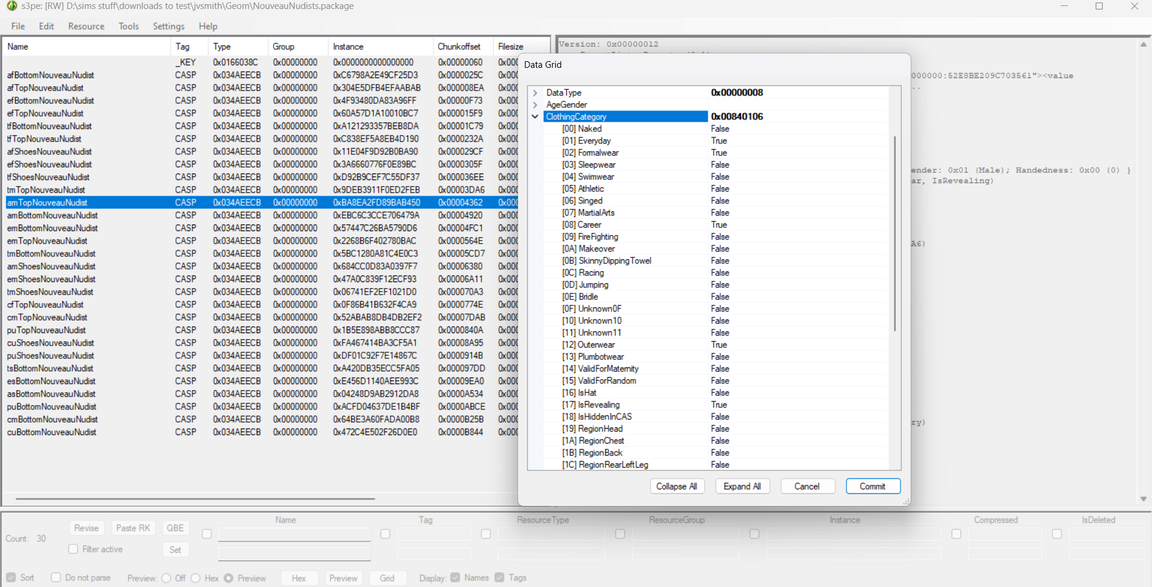Click the ClothingCategory value 0x00840106
Image resolution: width=1152 pixels, height=587 pixels.
[x=737, y=117]
